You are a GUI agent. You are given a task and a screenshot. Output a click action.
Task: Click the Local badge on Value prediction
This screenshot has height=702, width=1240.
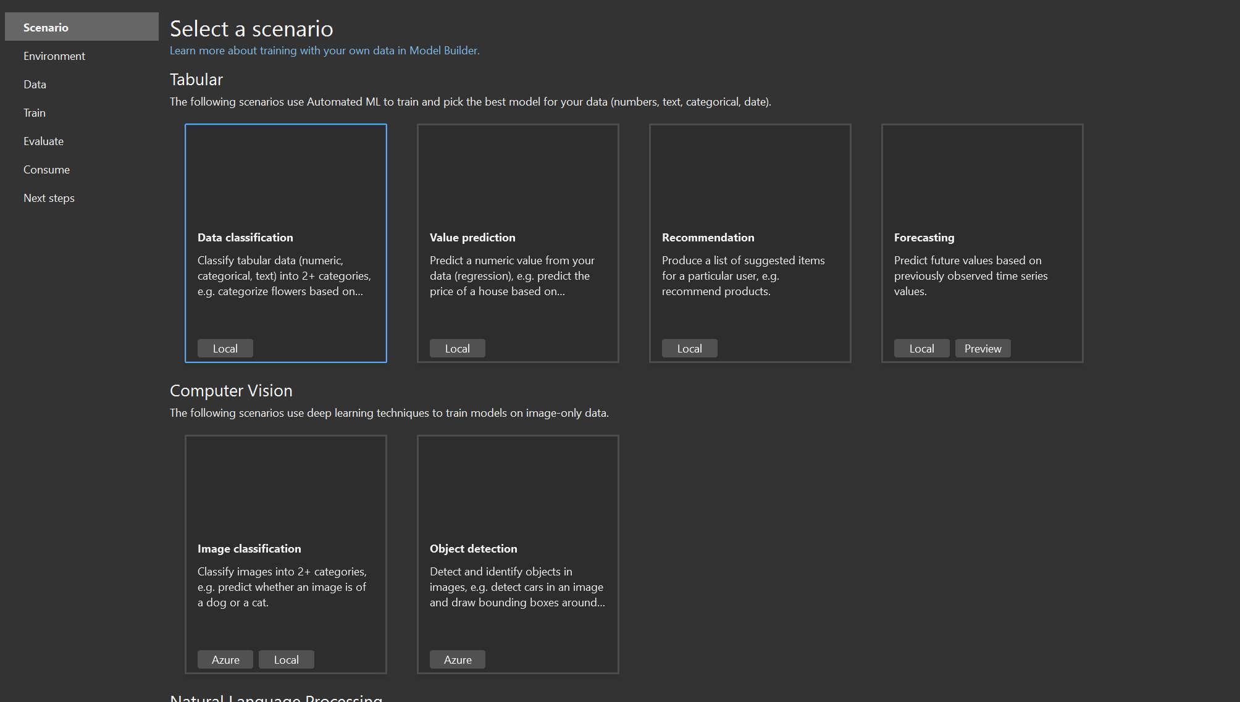coord(457,348)
